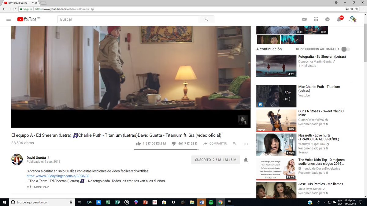Mute the tab via speaker icon

tap(33, 3)
